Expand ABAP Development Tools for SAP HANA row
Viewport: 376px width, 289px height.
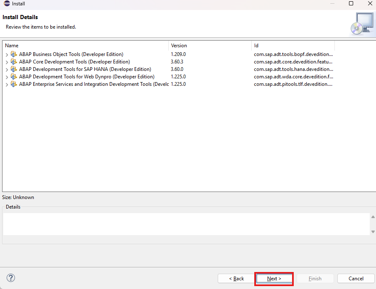tap(7, 69)
